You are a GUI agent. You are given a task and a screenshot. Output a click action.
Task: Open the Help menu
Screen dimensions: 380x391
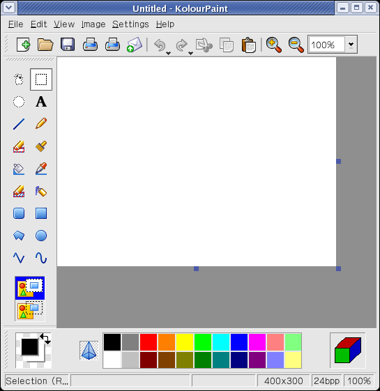click(165, 24)
